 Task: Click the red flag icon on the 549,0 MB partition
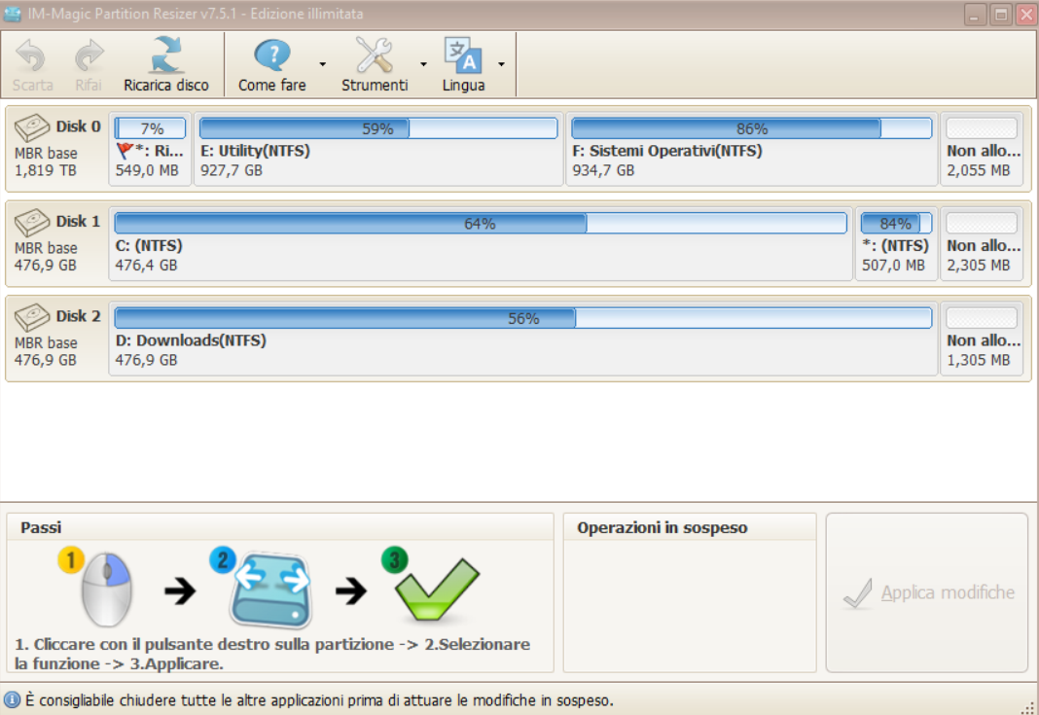[x=124, y=151]
